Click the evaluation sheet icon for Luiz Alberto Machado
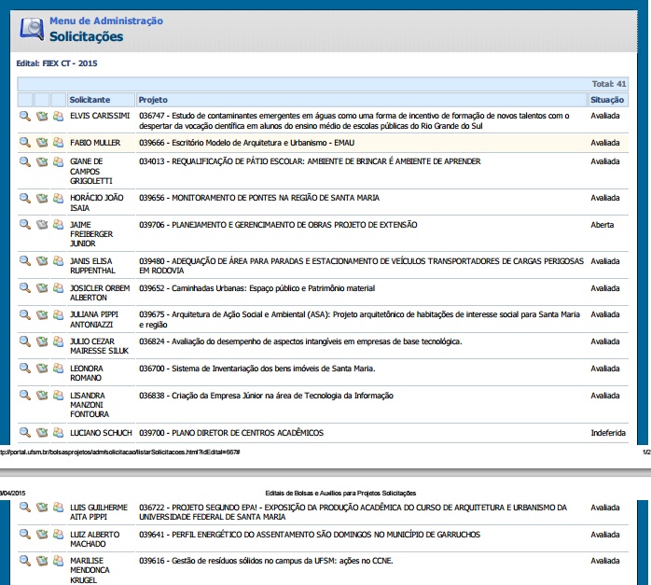Viewport: 651px width, 585px height. (42, 535)
